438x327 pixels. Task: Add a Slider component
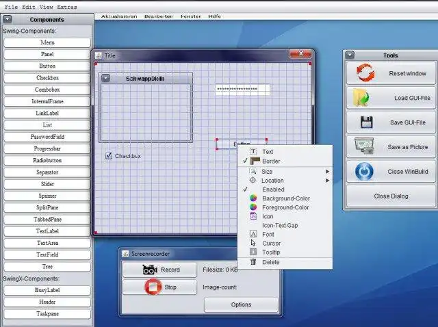(47, 184)
